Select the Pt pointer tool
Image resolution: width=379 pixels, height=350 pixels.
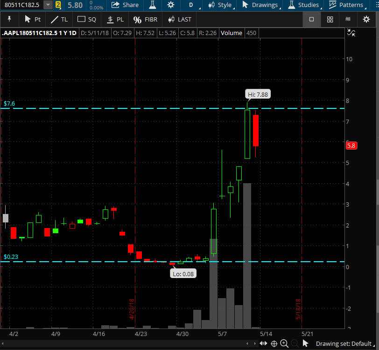pos(33,19)
